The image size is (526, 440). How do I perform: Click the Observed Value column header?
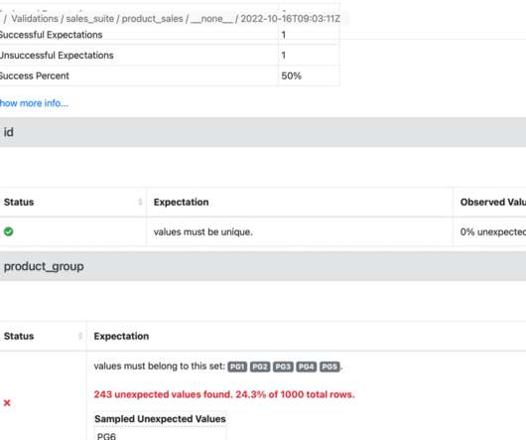click(x=493, y=202)
